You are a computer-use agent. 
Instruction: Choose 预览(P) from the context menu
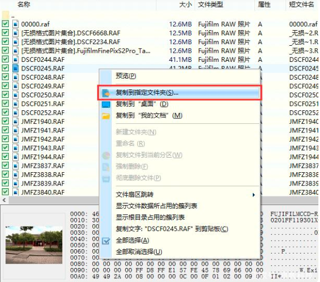(x=126, y=76)
